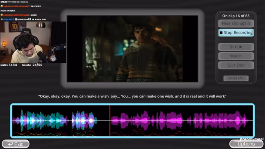Click the play arrow beside Next
This screenshot has height=149, width=265.
(x=241, y=47)
